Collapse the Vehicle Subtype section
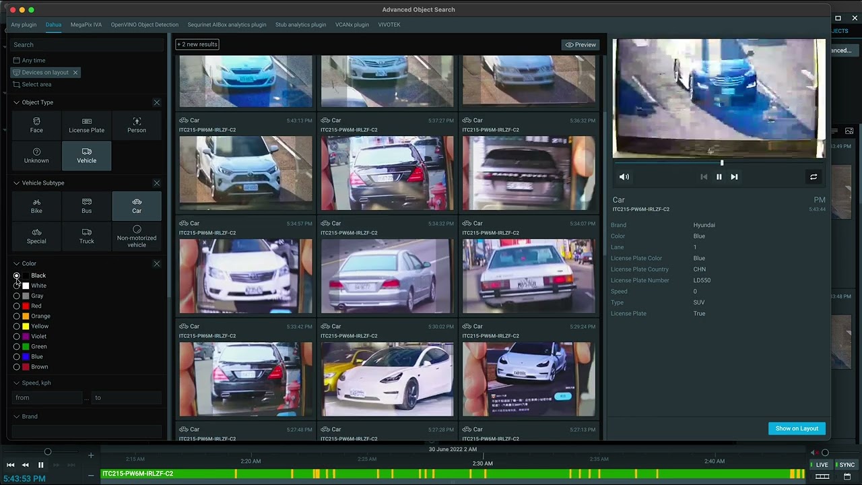The height and width of the screenshot is (485, 862). click(16, 183)
